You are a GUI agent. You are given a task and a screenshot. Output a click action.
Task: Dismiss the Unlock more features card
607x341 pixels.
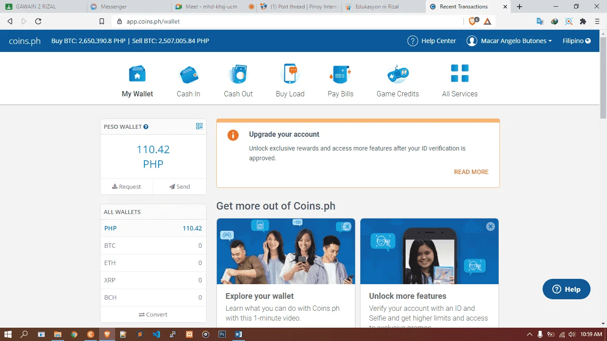(x=491, y=226)
